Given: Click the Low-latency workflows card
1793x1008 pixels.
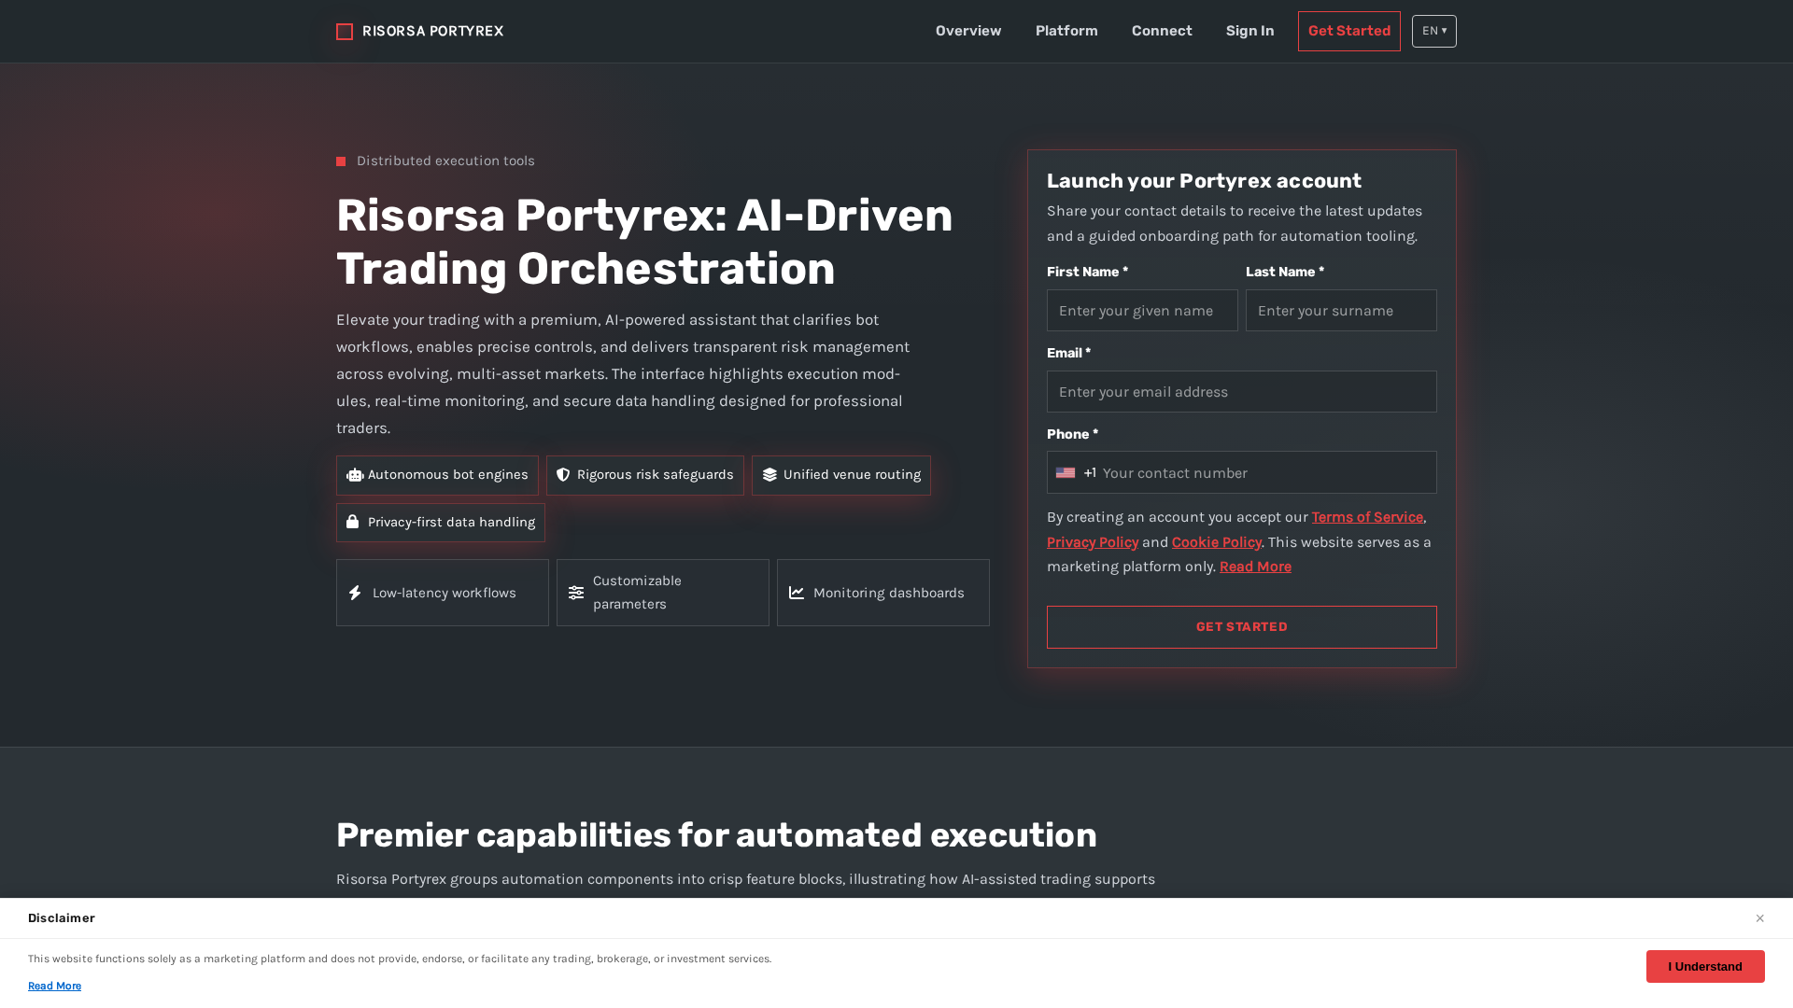Looking at the screenshot, I should pyautogui.click(x=443, y=593).
